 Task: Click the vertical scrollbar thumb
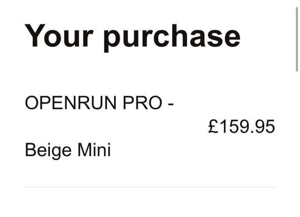[x=296, y=39]
